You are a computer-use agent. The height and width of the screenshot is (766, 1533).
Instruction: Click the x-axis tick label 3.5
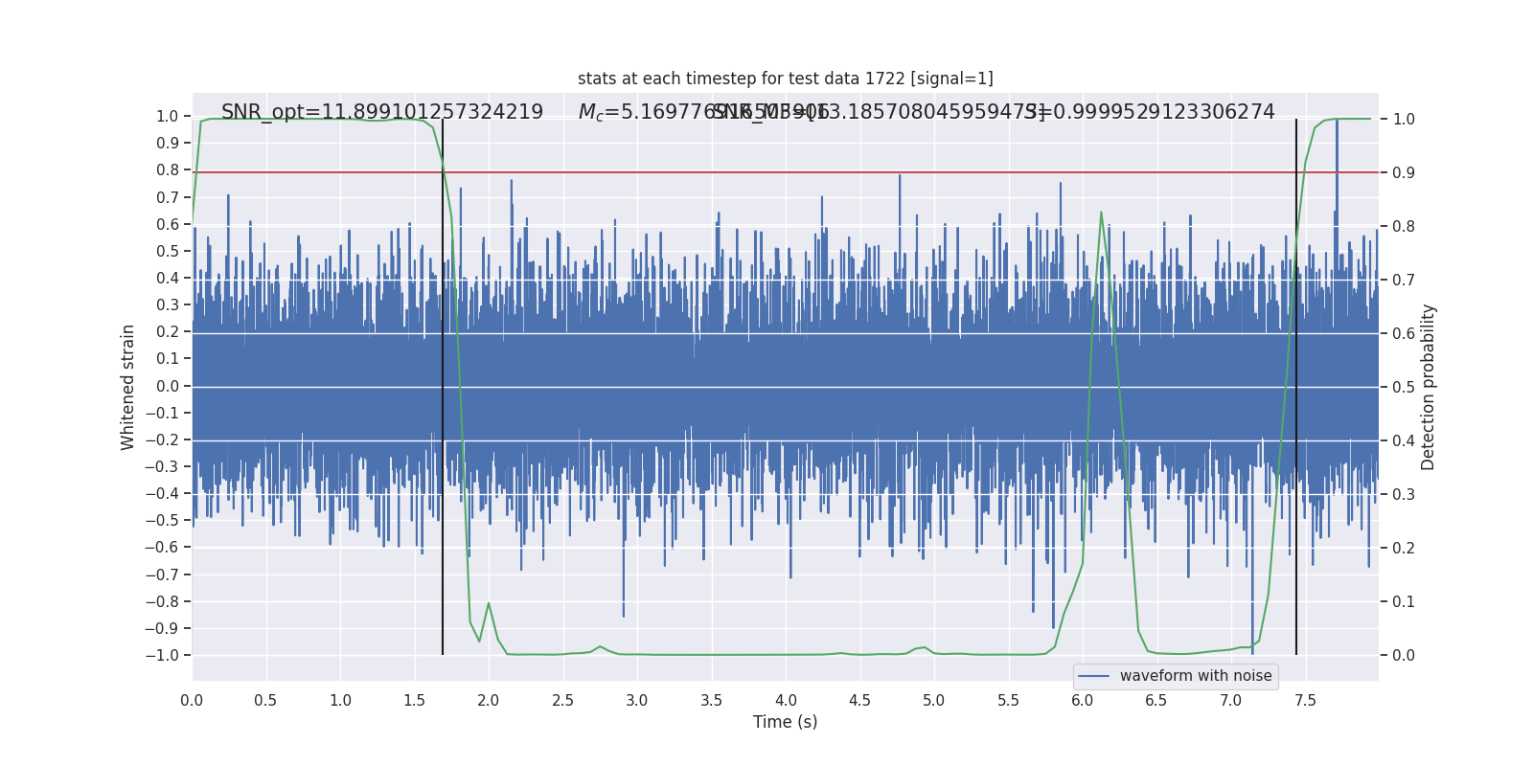(x=711, y=701)
